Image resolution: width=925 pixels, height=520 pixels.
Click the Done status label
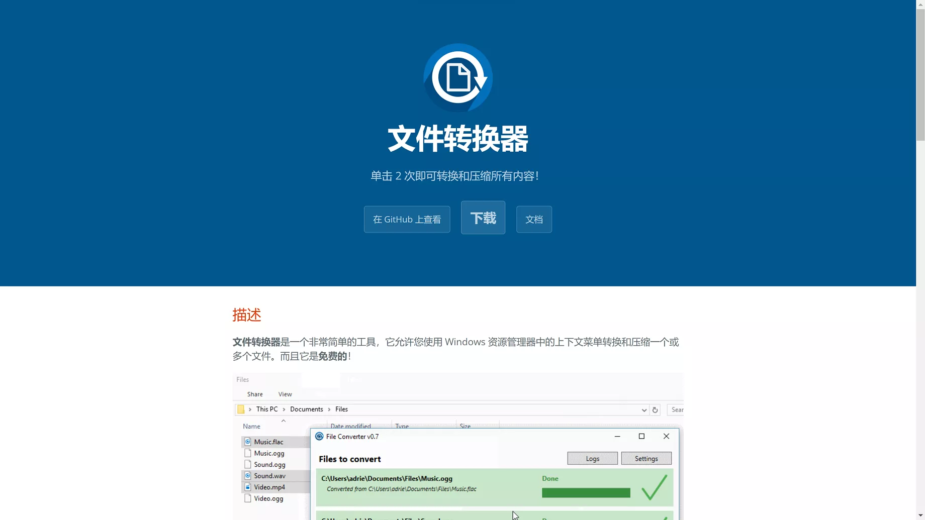tap(550, 478)
